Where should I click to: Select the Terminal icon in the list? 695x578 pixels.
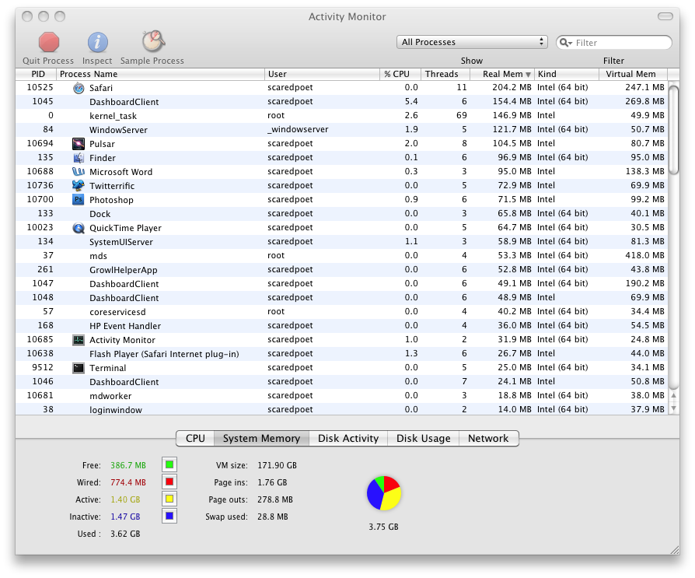(x=79, y=368)
